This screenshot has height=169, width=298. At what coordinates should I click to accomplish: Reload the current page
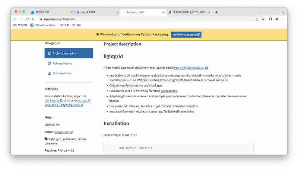(27, 19)
